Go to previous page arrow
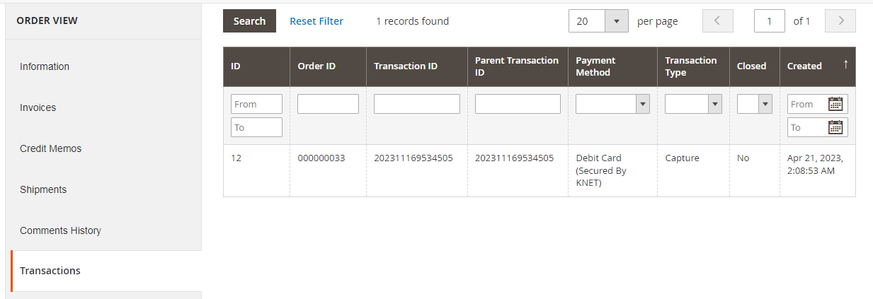The image size is (873, 299). 717,21
